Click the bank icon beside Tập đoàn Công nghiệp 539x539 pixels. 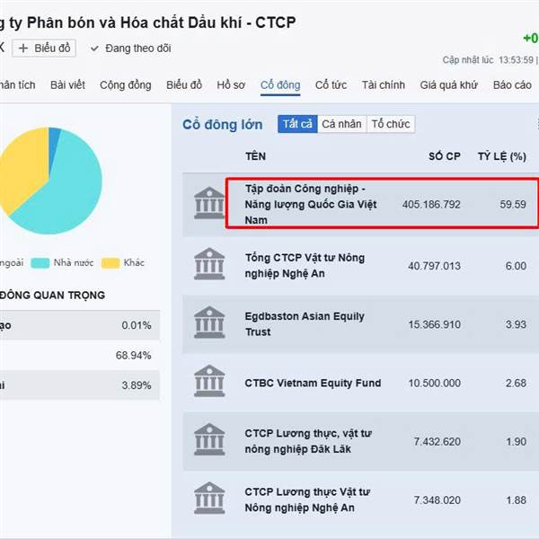pos(208,203)
